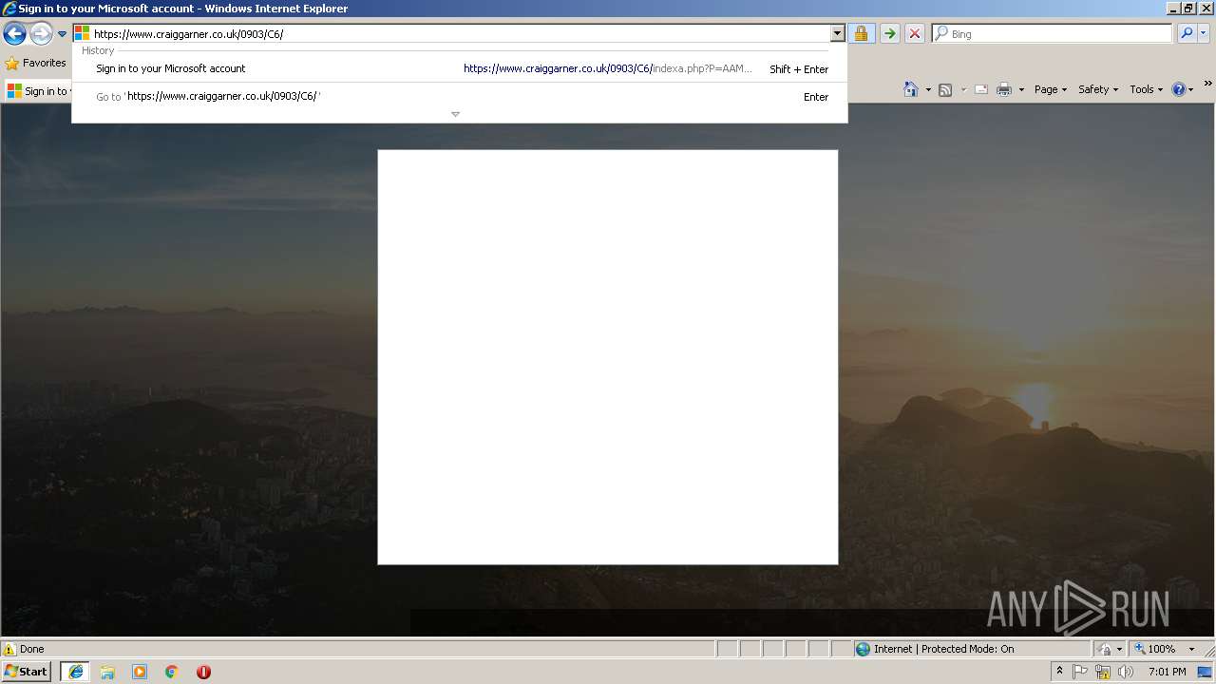Open the Tools menu
The height and width of the screenshot is (684, 1216).
[1146, 89]
